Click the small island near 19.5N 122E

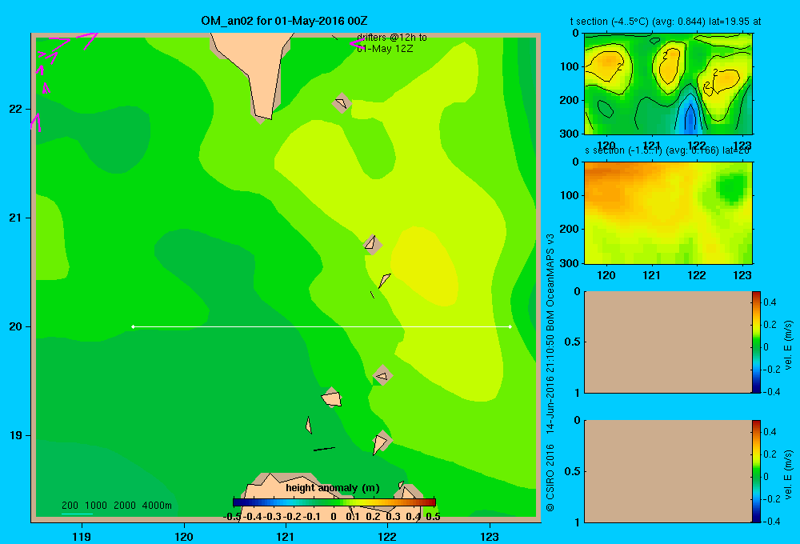(382, 375)
